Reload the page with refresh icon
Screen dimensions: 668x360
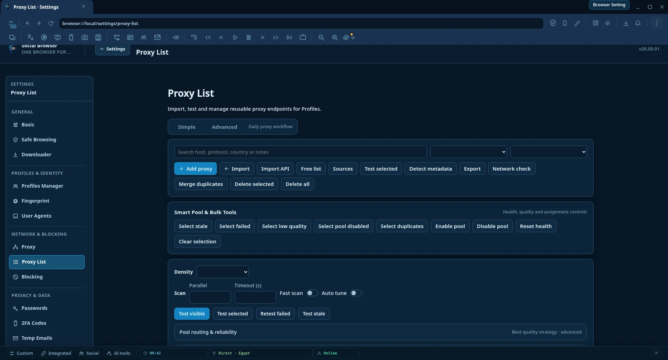coord(51,23)
